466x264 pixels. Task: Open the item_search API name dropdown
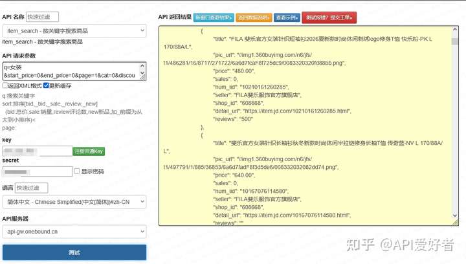(x=74, y=31)
